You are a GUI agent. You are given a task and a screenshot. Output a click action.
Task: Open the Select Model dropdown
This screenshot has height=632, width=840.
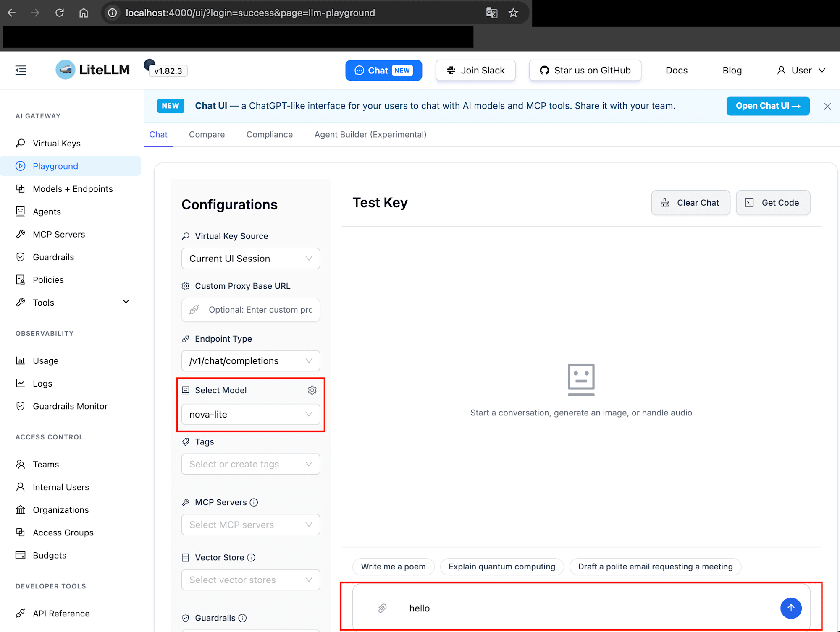click(x=251, y=414)
